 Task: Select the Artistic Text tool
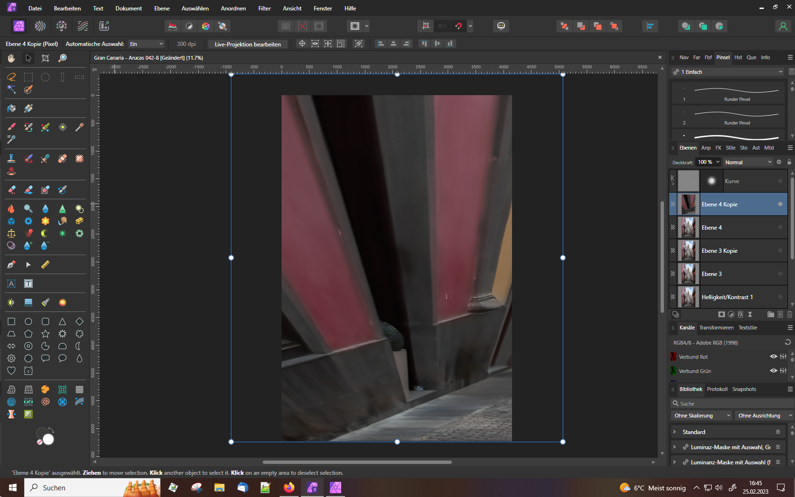coord(11,284)
